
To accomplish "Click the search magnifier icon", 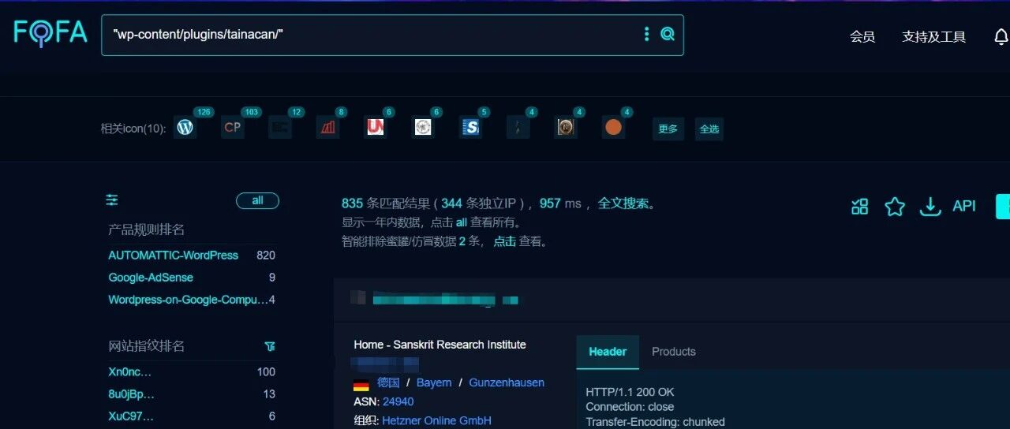I will 668,34.
